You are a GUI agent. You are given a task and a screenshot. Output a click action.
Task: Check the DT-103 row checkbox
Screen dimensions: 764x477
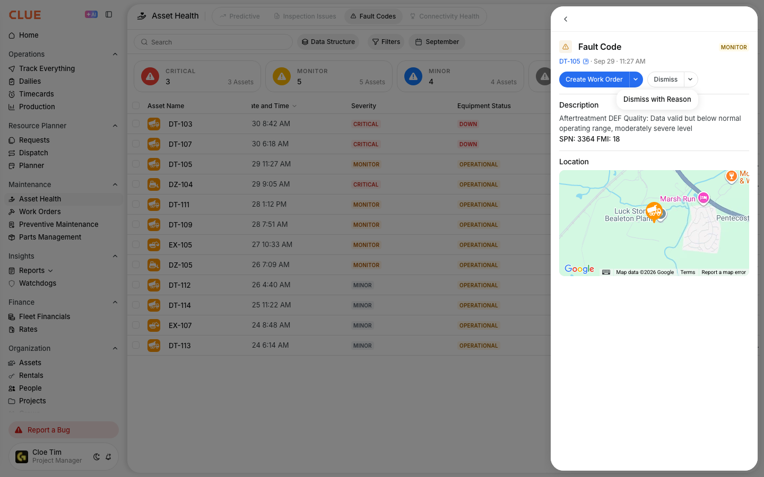[136, 123]
